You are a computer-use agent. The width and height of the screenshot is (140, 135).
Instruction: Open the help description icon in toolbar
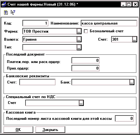click(6, 12)
